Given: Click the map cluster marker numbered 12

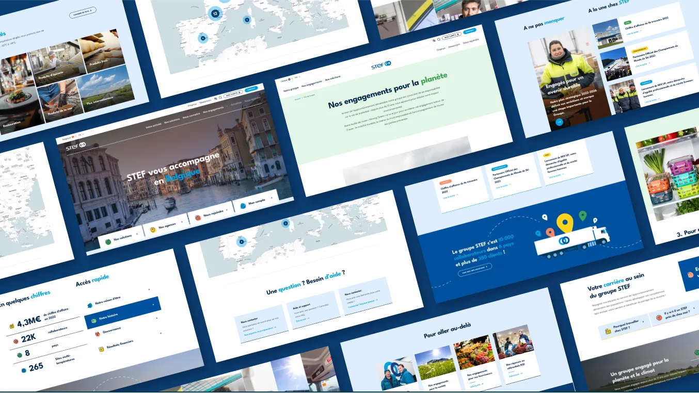Looking at the screenshot, I should 215,13.
